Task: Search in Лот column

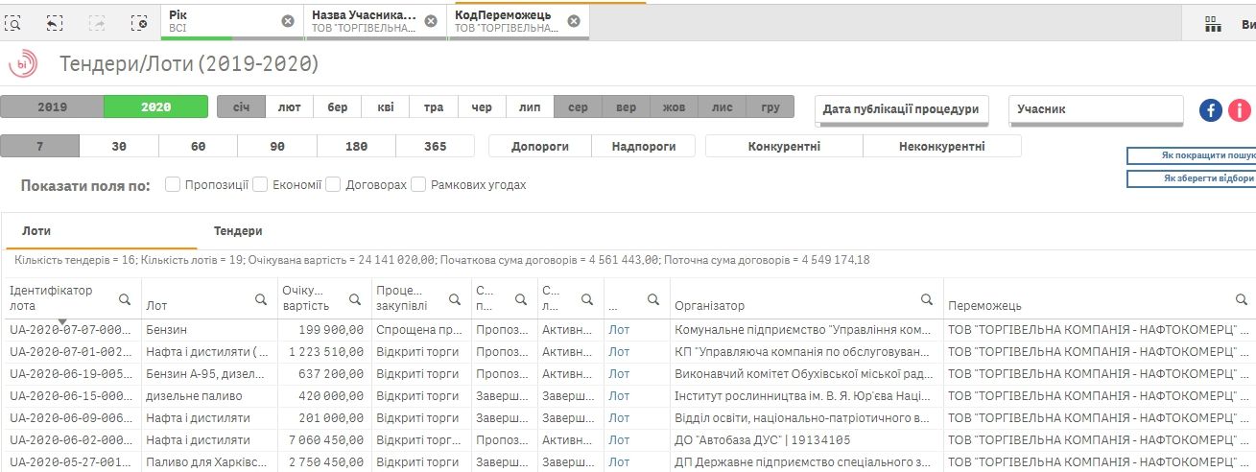Action: [x=261, y=299]
